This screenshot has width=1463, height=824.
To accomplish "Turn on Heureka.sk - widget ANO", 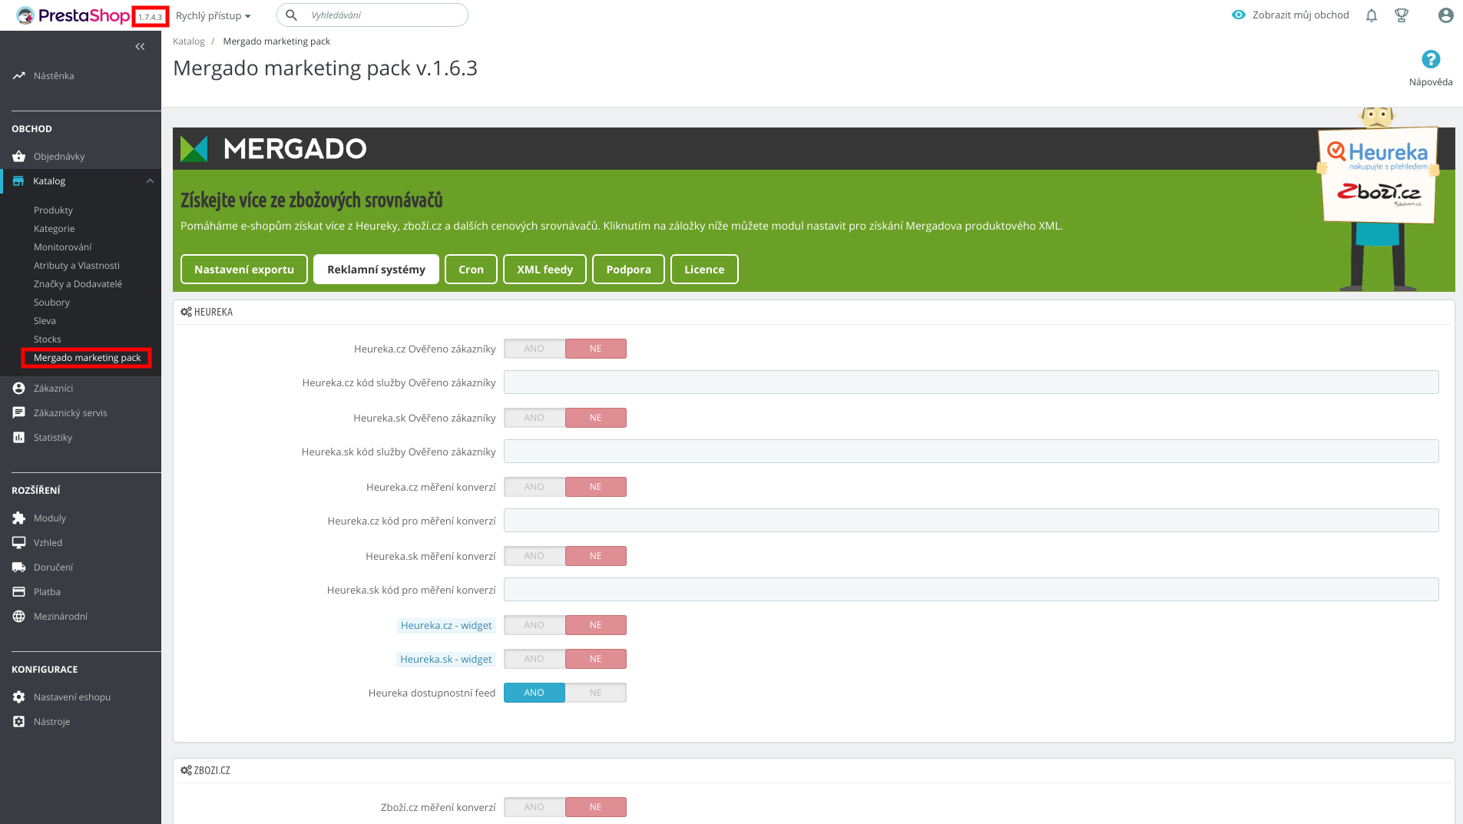I will pos(535,659).
